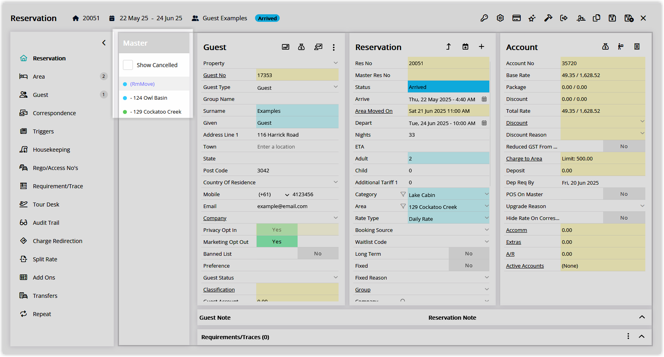This screenshot has height=357, width=664.
Task: Click the receipt icon in Account panel
Action: (637, 47)
